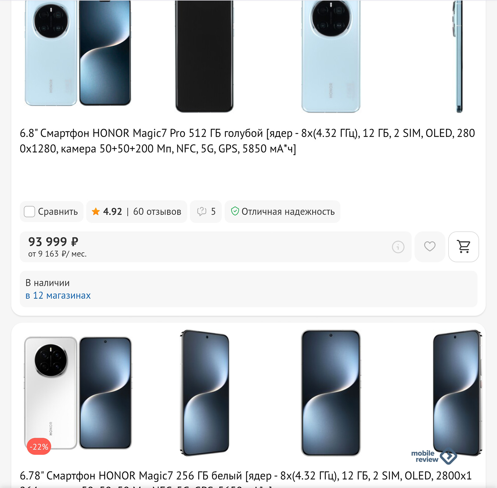The width and height of the screenshot is (497, 488).
Task: Click the 93 999 ₽ price
Action: point(53,242)
